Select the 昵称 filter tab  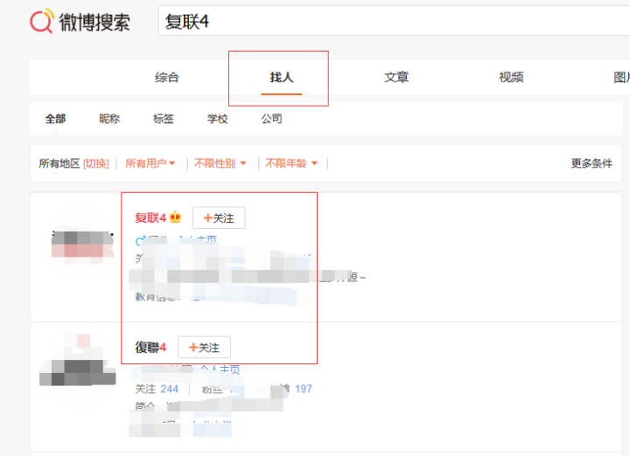pyautogui.click(x=109, y=119)
